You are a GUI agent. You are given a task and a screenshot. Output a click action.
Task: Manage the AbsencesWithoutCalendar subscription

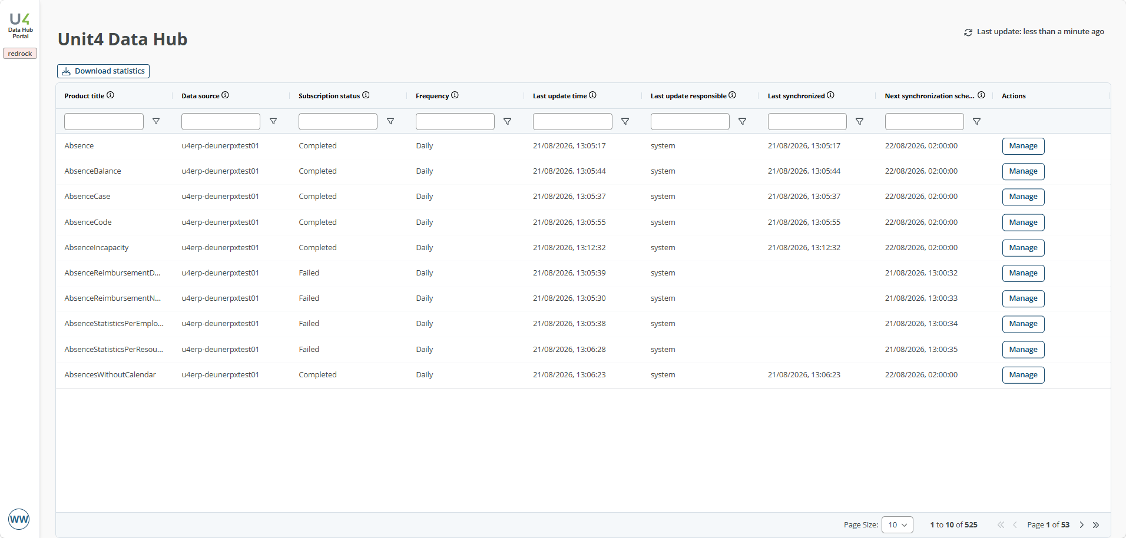coord(1024,375)
